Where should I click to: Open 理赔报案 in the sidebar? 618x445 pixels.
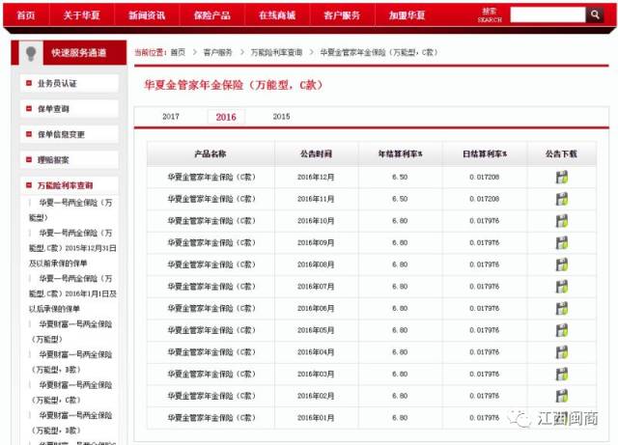point(70,160)
